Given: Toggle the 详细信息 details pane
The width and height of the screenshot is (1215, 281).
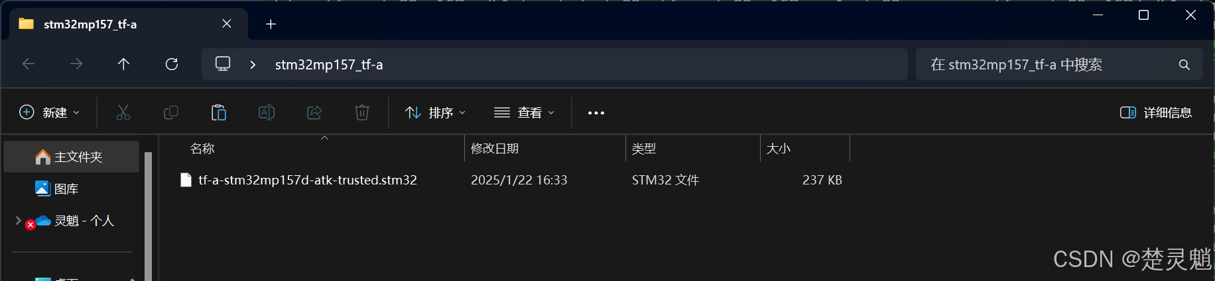Looking at the screenshot, I should 1156,112.
